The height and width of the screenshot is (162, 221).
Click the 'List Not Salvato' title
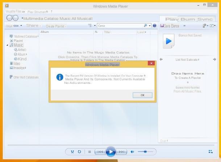(187, 60)
